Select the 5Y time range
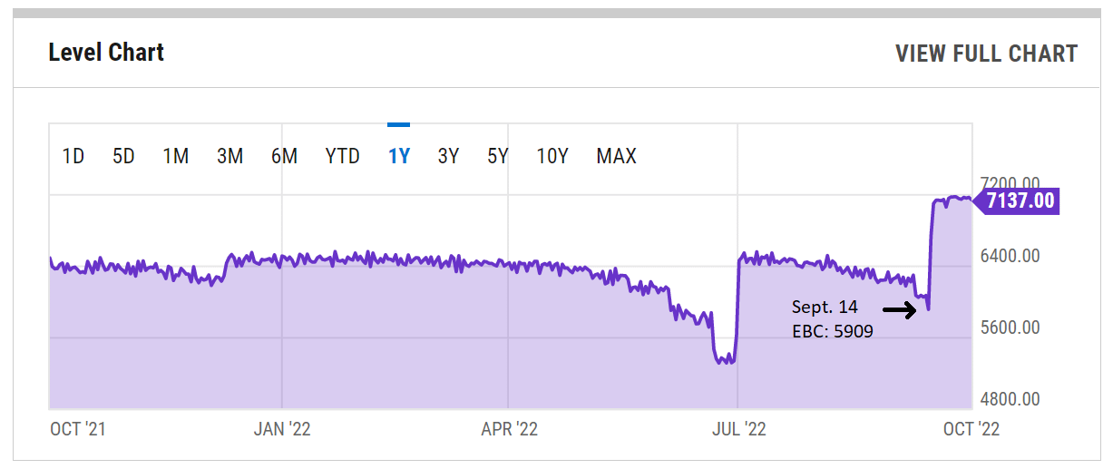 [498, 156]
